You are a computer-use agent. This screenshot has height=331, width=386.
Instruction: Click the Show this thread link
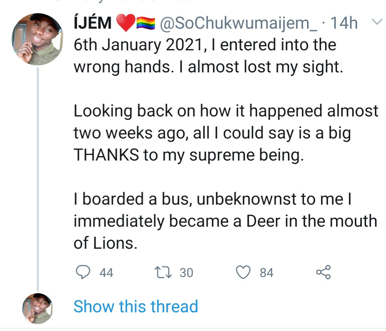pos(136,306)
